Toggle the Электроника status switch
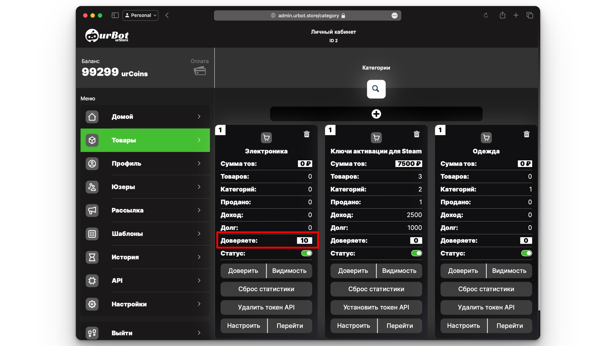Image resolution: width=616 pixels, height=346 pixels. pos(307,253)
